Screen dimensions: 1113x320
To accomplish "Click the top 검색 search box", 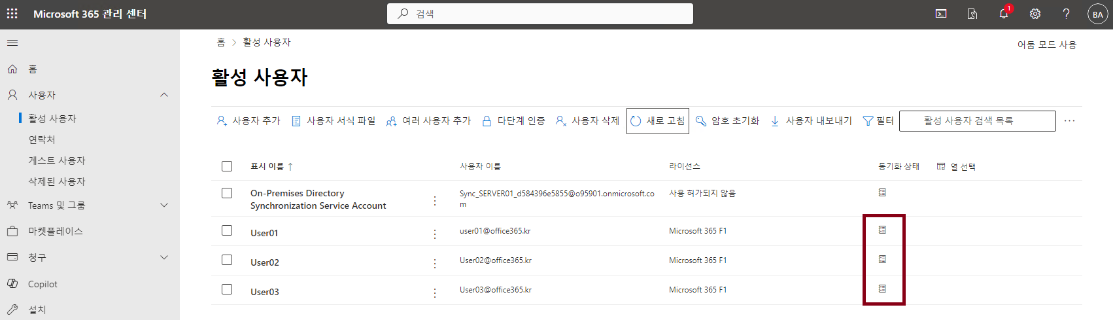I will coord(540,14).
